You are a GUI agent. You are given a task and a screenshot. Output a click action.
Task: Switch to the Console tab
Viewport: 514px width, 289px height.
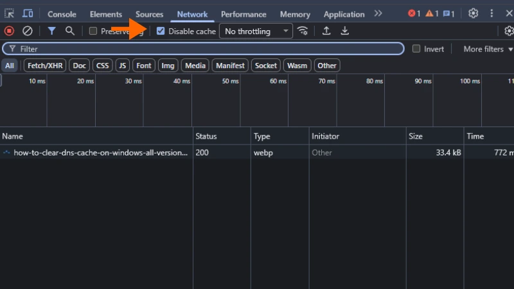click(x=62, y=14)
